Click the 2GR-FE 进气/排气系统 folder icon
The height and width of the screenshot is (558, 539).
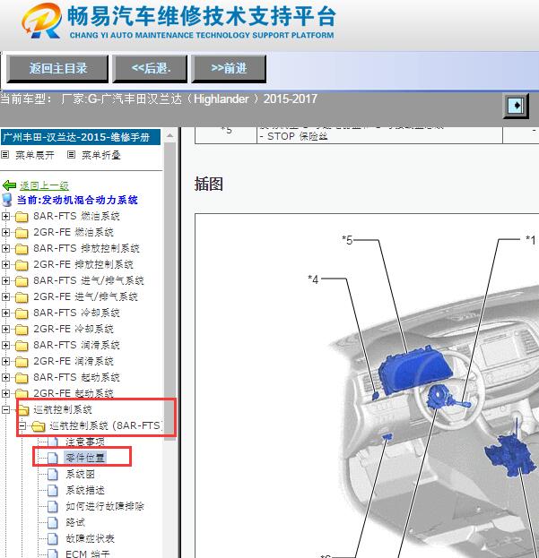click(x=22, y=297)
